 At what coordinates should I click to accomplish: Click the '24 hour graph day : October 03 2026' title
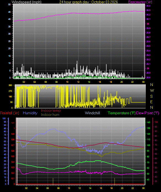89,2
